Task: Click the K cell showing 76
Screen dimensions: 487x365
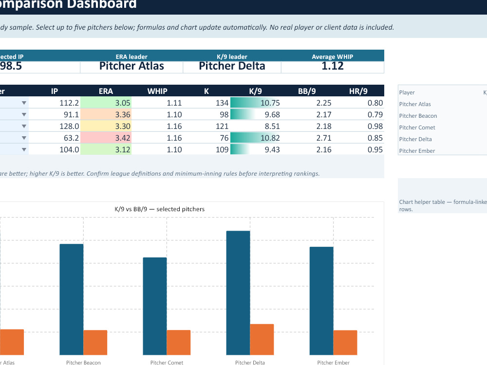Action: click(206, 138)
